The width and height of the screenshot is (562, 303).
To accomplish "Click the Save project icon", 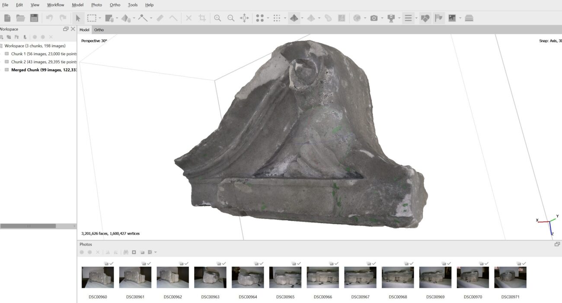I will (x=34, y=18).
